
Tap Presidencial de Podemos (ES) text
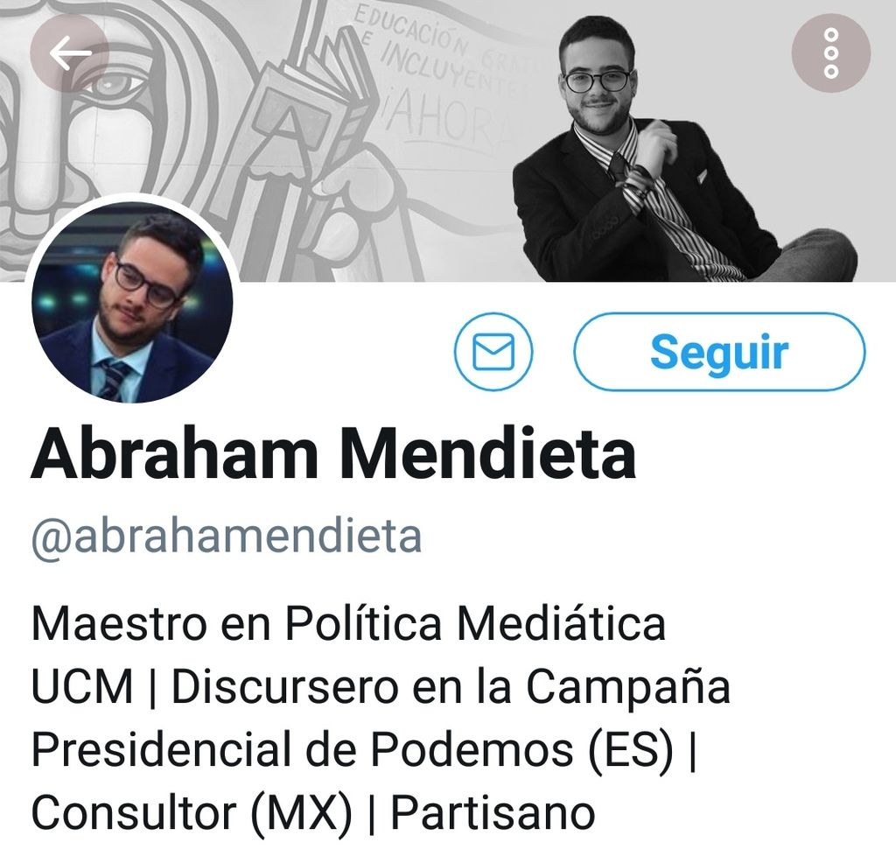point(353,749)
